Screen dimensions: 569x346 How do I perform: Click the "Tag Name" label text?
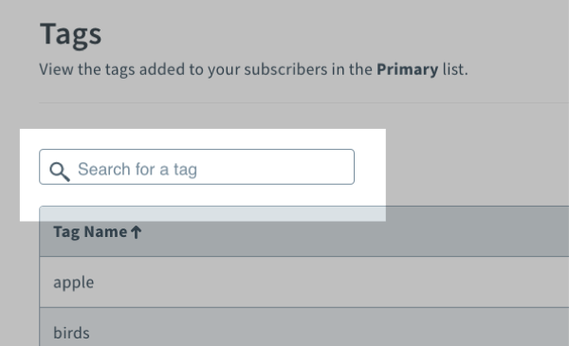(x=90, y=232)
